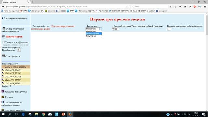Click into the Коэффициент input field

19,50
